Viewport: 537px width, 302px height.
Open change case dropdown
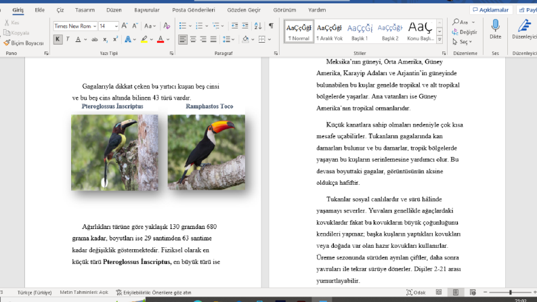pyautogui.click(x=150, y=26)
